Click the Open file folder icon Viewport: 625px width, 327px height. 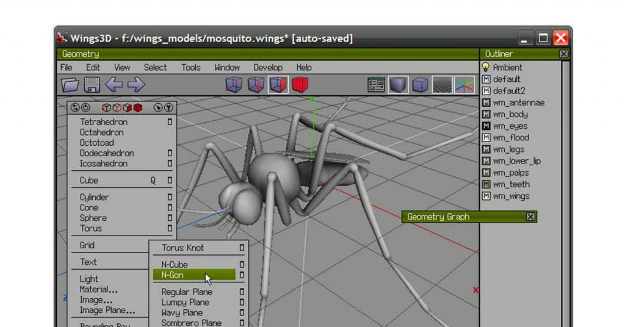70,85
